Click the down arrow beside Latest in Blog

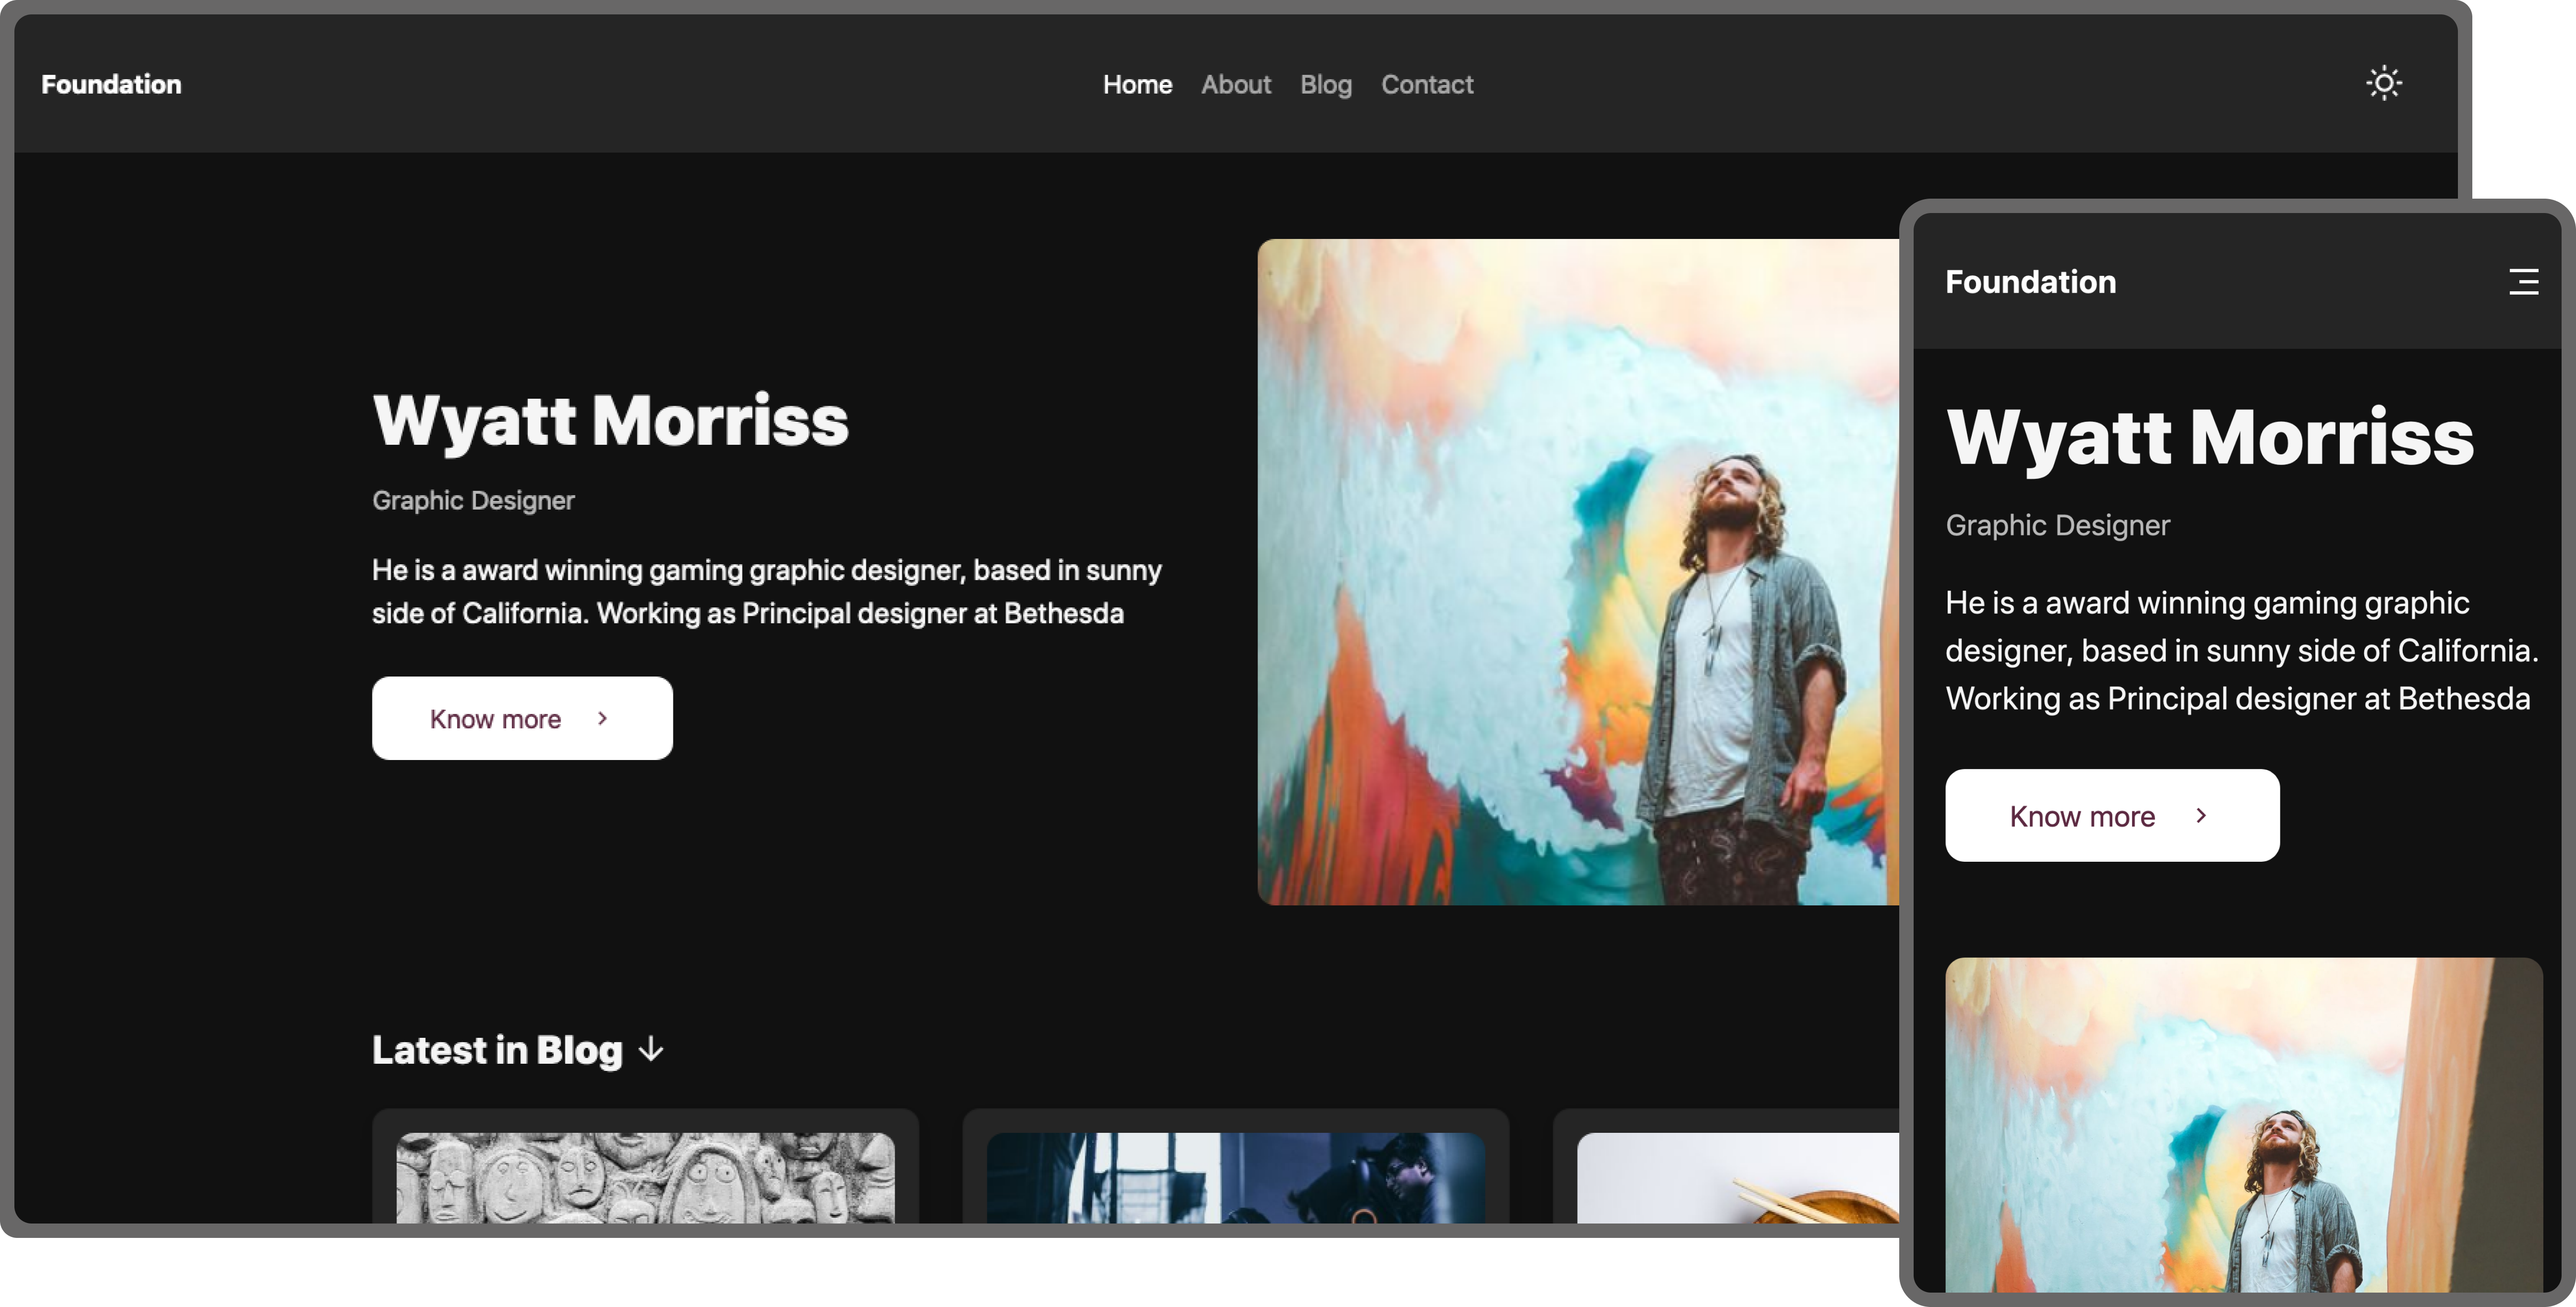651,1049
